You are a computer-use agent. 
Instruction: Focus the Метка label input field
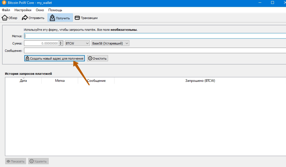tap(155, 36)
